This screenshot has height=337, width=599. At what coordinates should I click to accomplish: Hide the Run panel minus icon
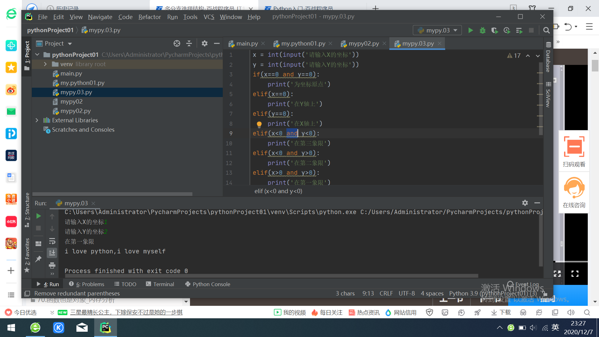coord(537,203)
